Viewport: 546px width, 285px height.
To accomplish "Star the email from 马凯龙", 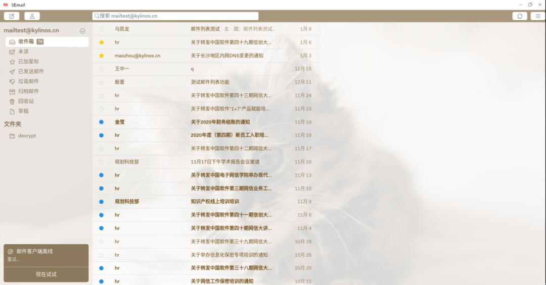I will pyautogui.click(x=101, y=29).
